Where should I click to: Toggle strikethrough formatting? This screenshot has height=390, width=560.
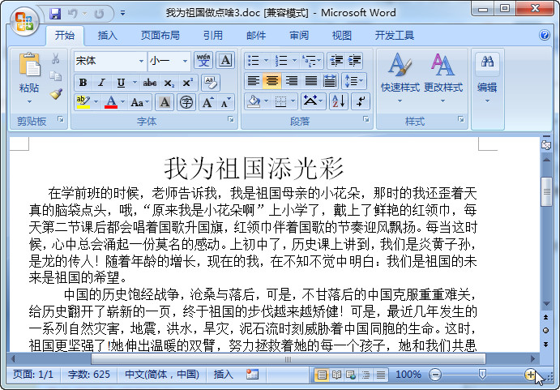pos(150,83)
